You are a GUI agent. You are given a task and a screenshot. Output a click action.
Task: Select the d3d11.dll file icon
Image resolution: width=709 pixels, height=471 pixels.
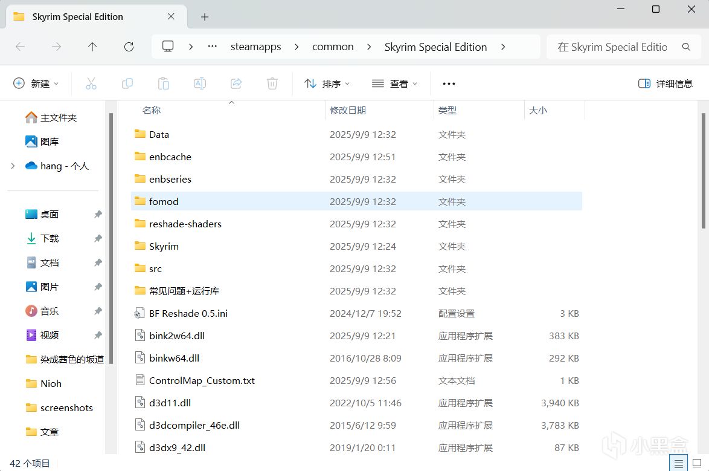point(140,403)
